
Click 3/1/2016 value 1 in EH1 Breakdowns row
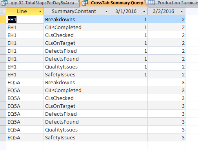(x=129, y=19)
